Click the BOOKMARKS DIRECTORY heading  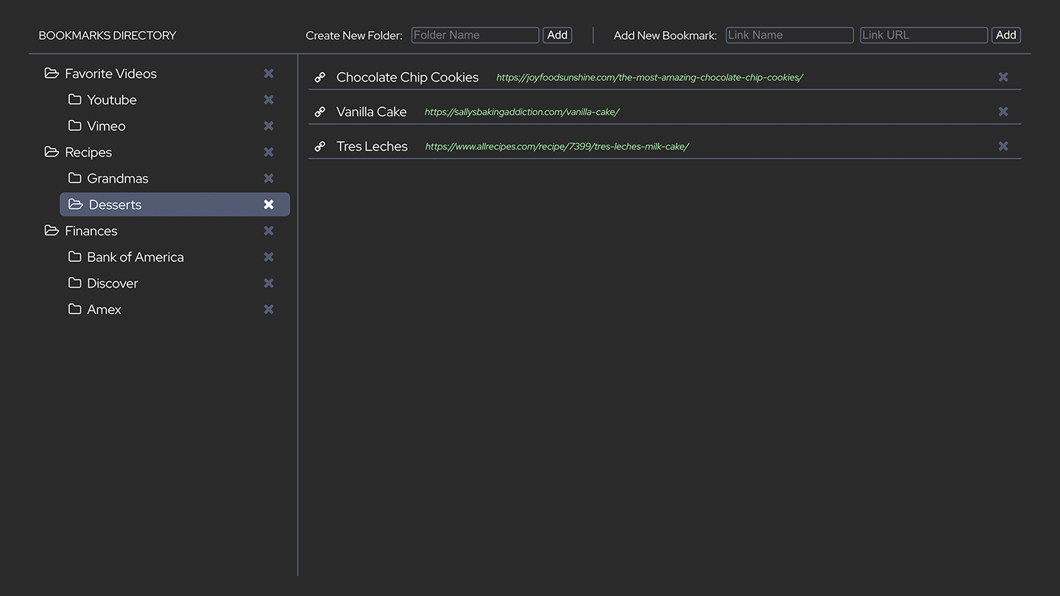point(107,35)
